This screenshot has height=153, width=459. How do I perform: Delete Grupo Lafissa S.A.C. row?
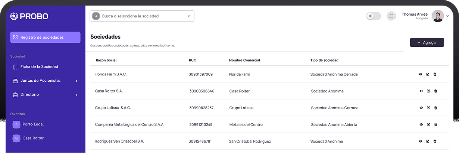point(435,108)
